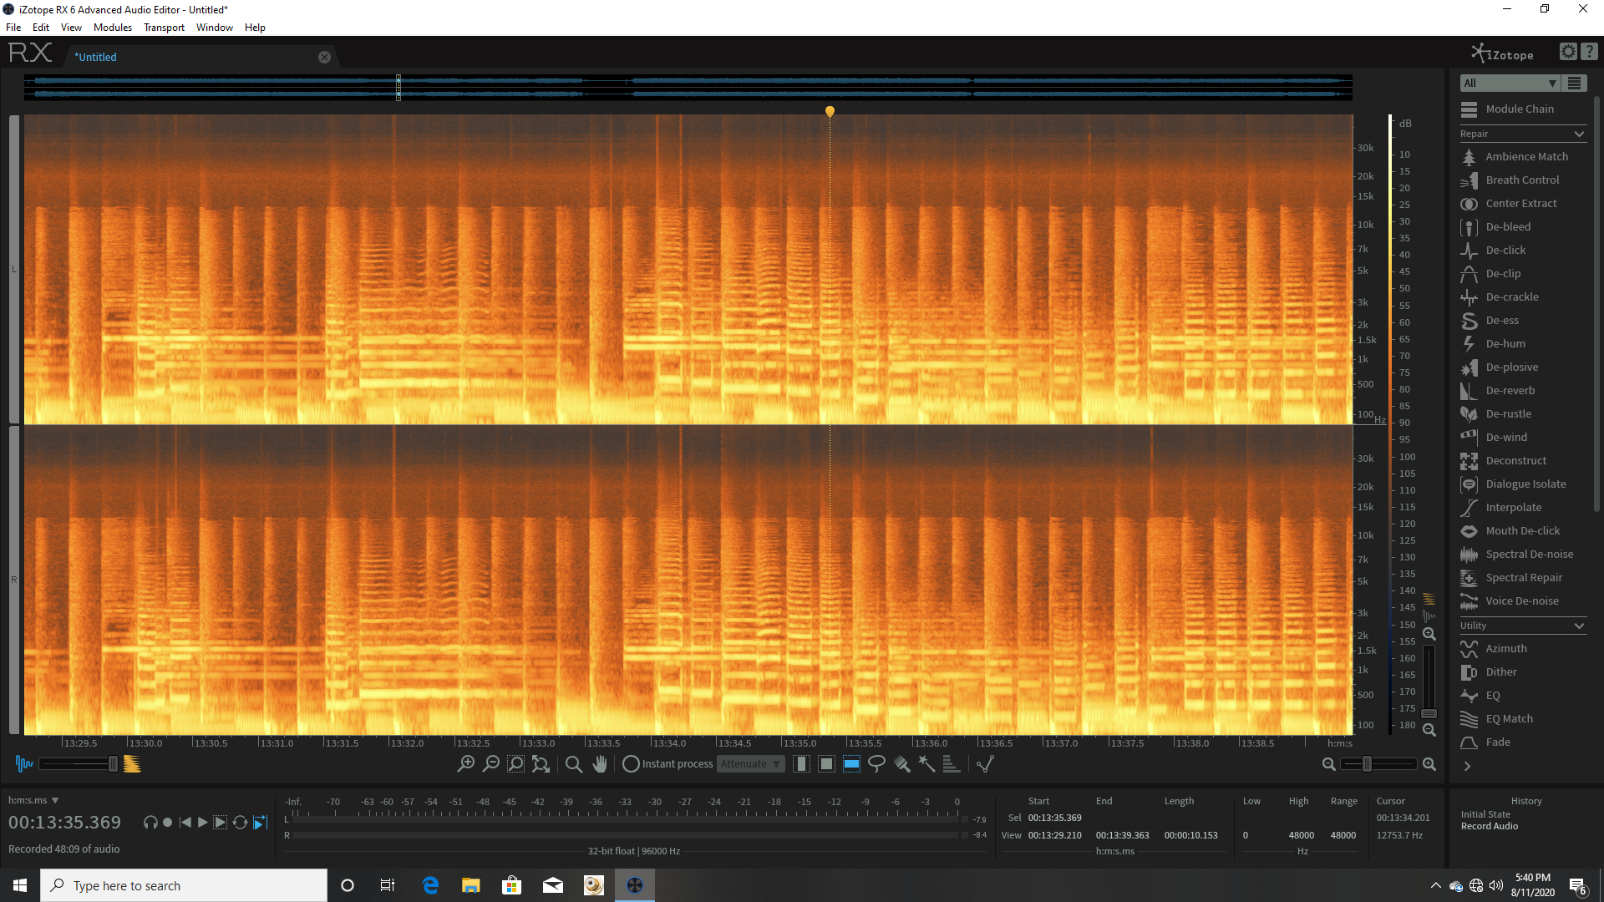The image size is (1604, 902).
Task: Open the Attenuate mode dropdown
Action: pos(750,763)
